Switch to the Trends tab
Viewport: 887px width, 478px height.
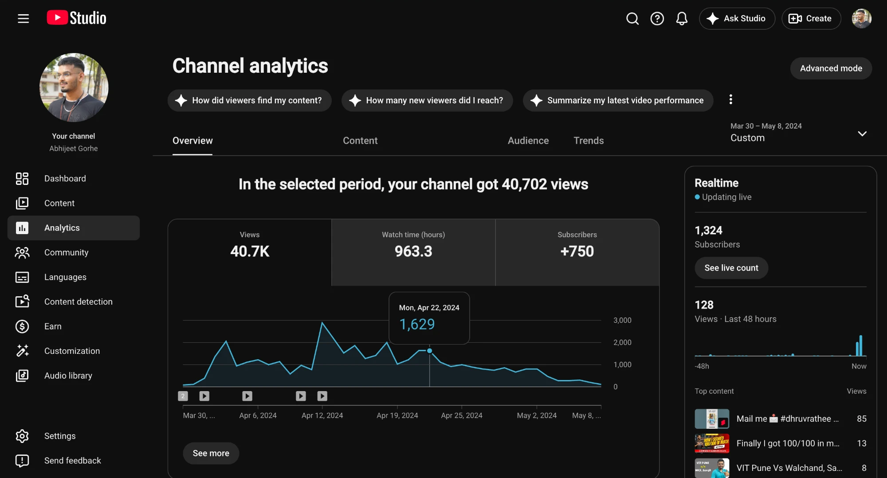[x=589, y=141]
